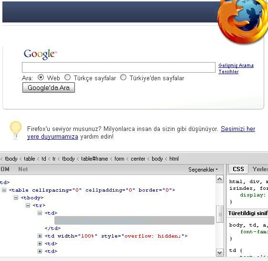Select the table element before td in breadcrumb
The width and height of the screenshot is (268, 261).
click(30, 159)
